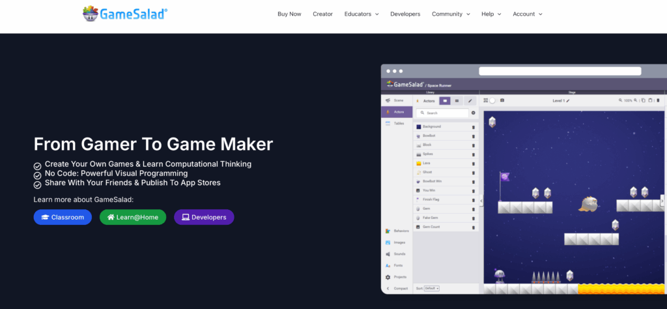Click the blue Classroom button
This screenshot has height=309, width=667.
63,217
